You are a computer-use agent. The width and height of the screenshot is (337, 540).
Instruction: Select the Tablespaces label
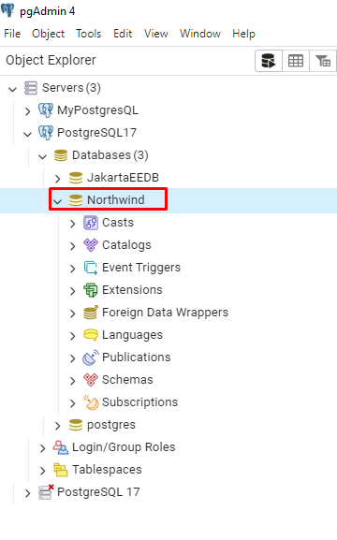click(x=107, y=470)
